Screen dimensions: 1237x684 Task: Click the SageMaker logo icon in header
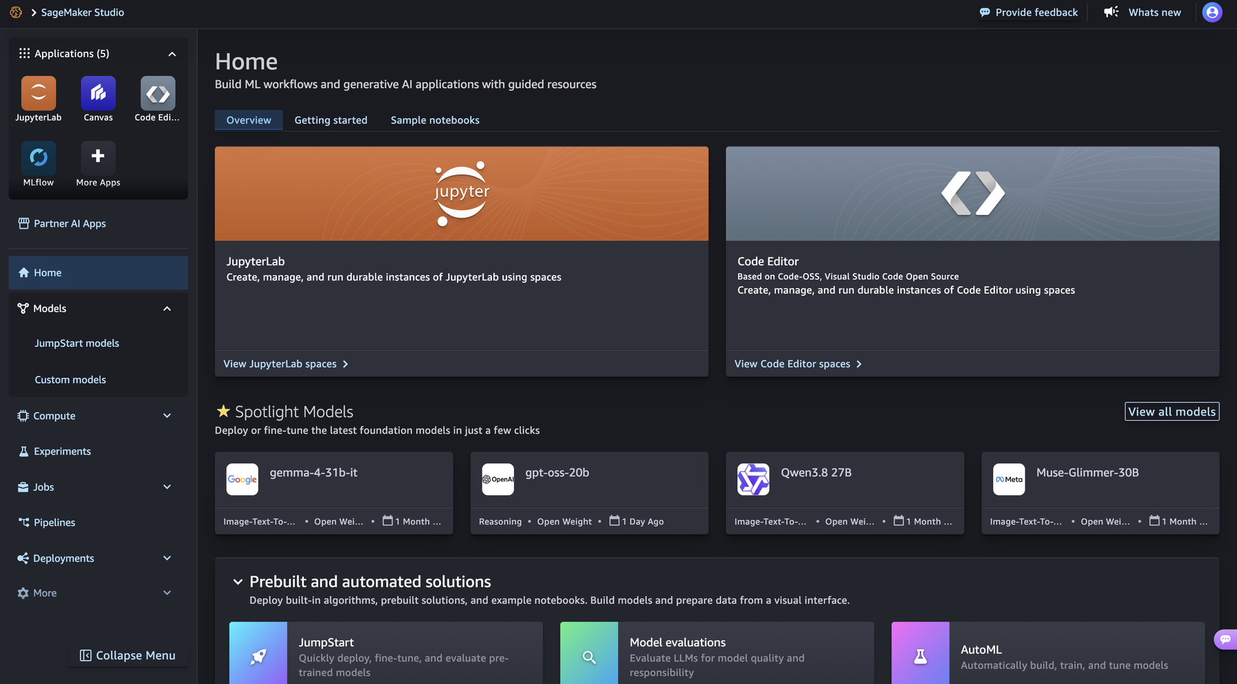click(x=16, y=12)
